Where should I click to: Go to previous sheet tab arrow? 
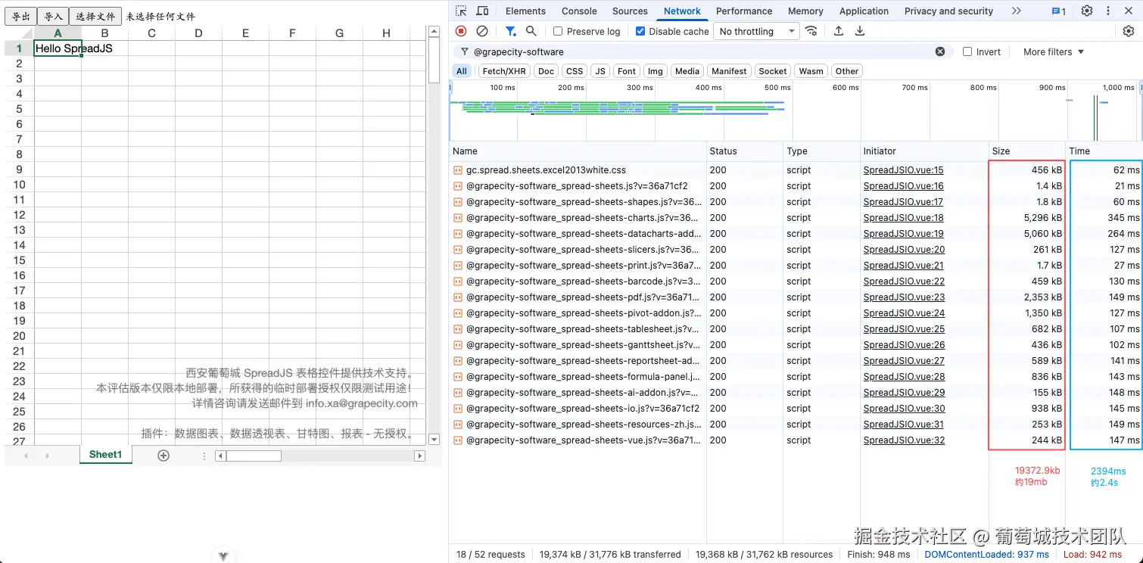(x=26, y=456)
